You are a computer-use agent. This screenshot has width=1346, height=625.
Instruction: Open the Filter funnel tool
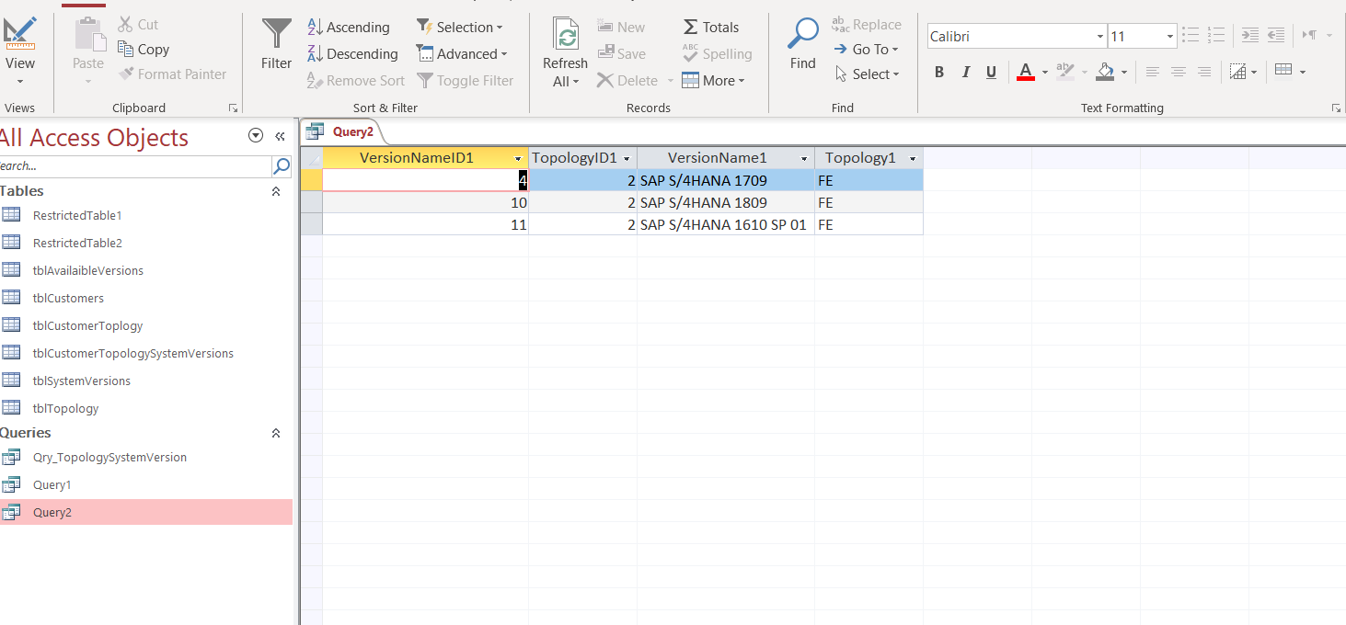pos(276,44)
